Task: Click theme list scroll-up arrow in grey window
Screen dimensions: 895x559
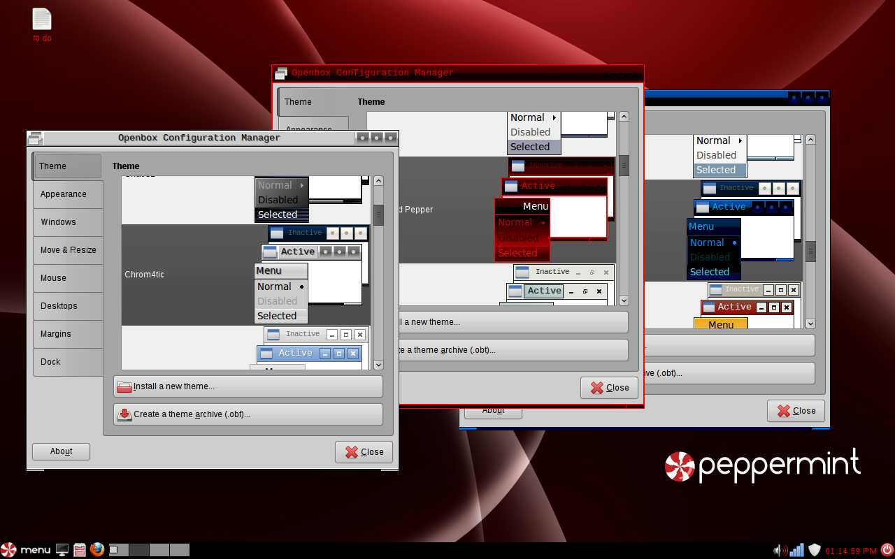Action: coord(378,180)
